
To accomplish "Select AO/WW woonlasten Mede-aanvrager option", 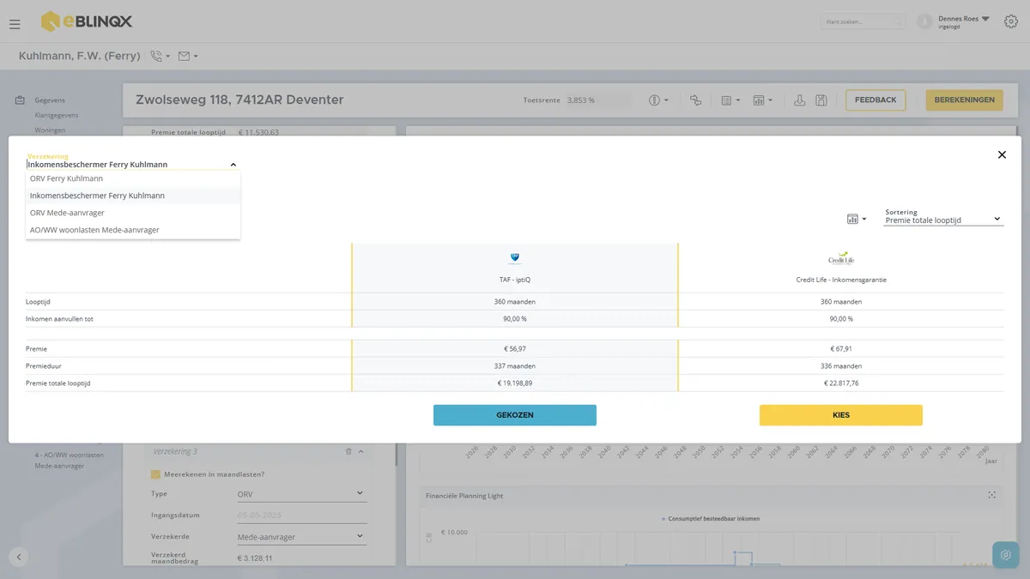I will (x=133, y=230).
